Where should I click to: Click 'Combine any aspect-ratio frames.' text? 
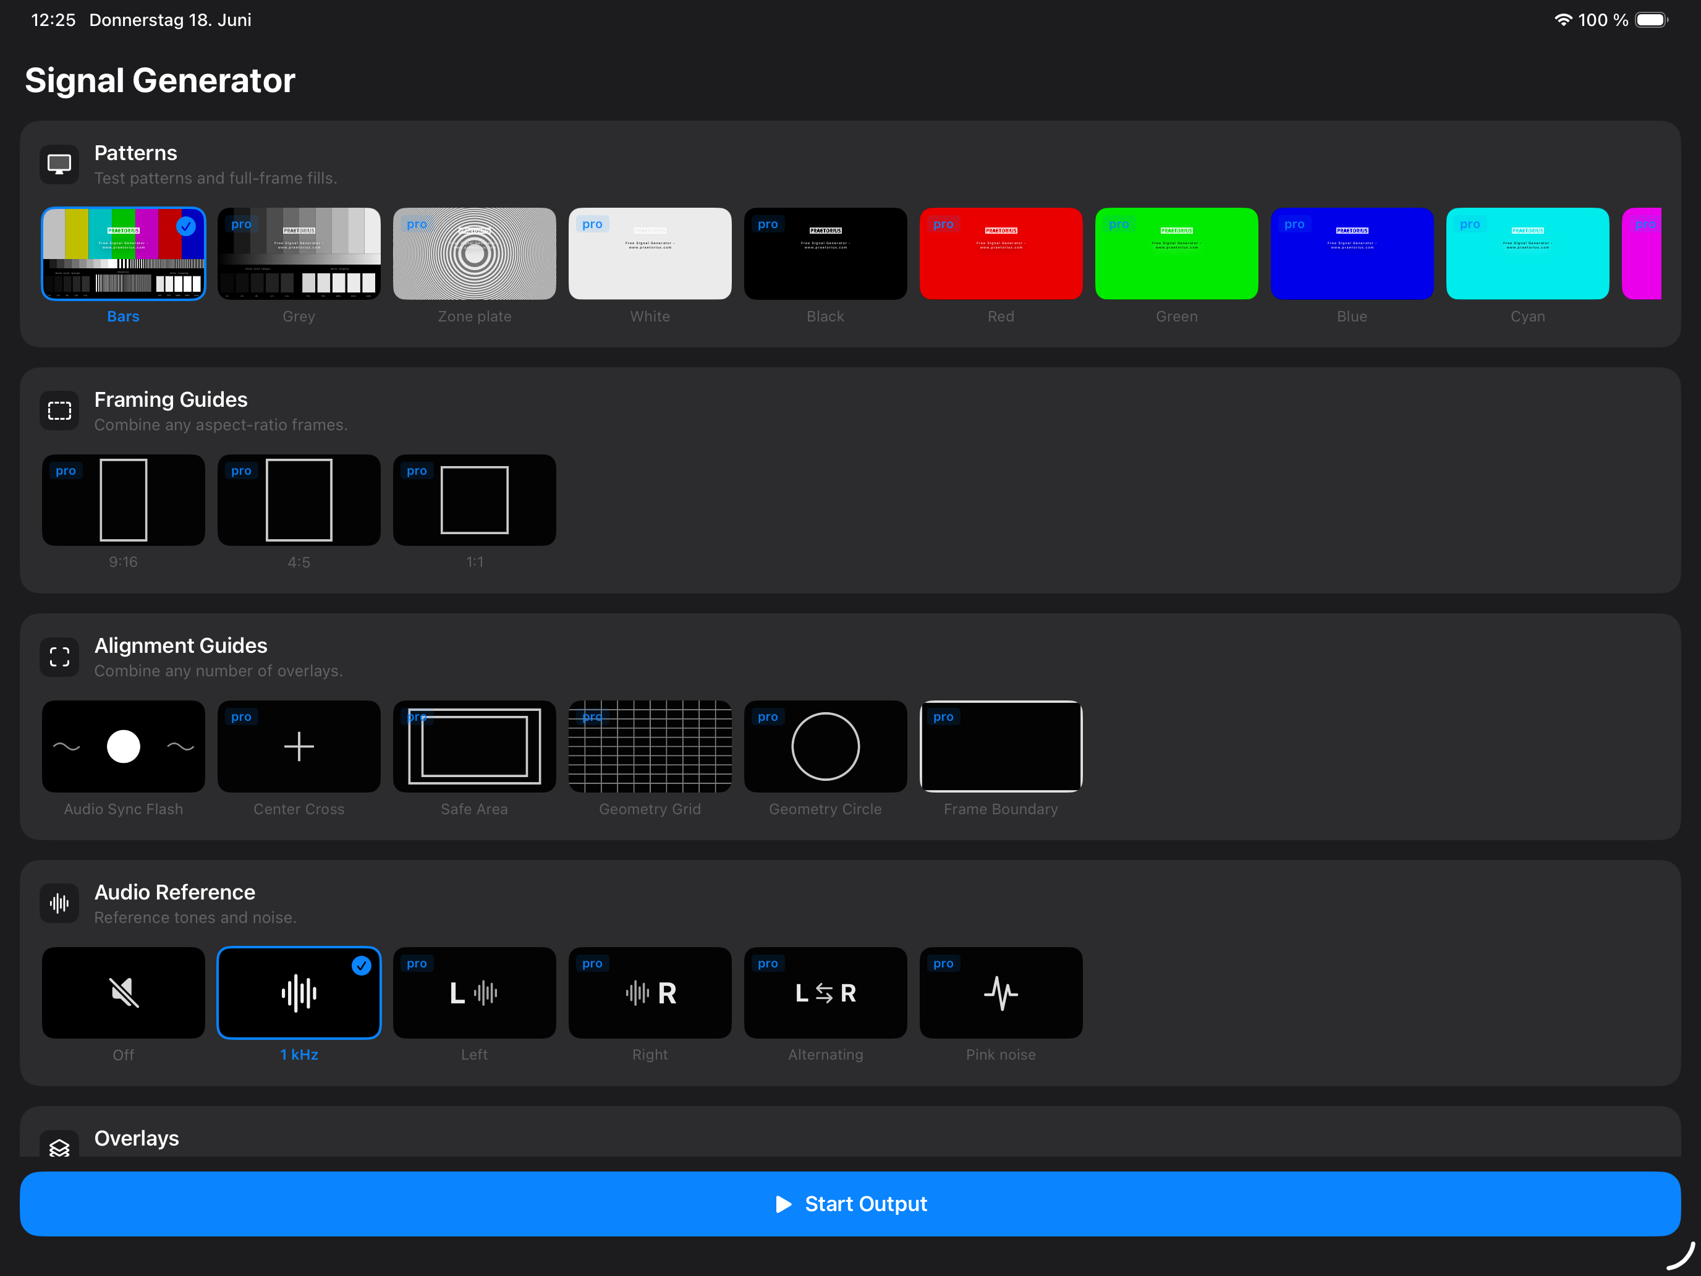221,425
